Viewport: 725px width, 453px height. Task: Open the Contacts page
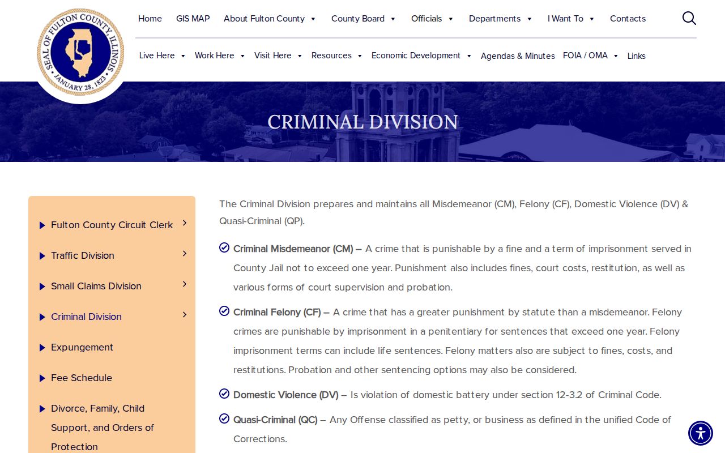click(x=628, y=19)
